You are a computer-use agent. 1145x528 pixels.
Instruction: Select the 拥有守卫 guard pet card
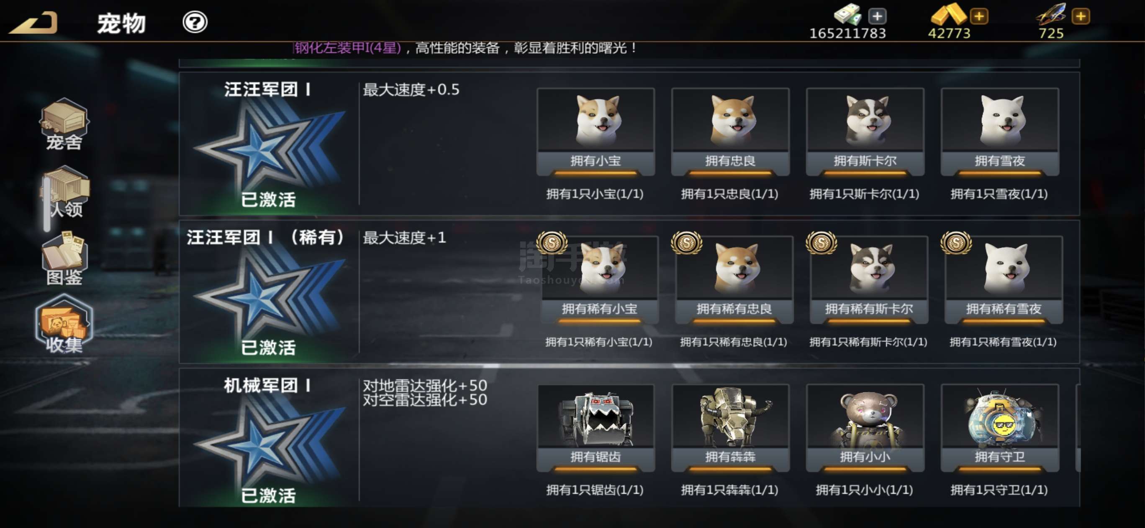[x=1000, y=428]
